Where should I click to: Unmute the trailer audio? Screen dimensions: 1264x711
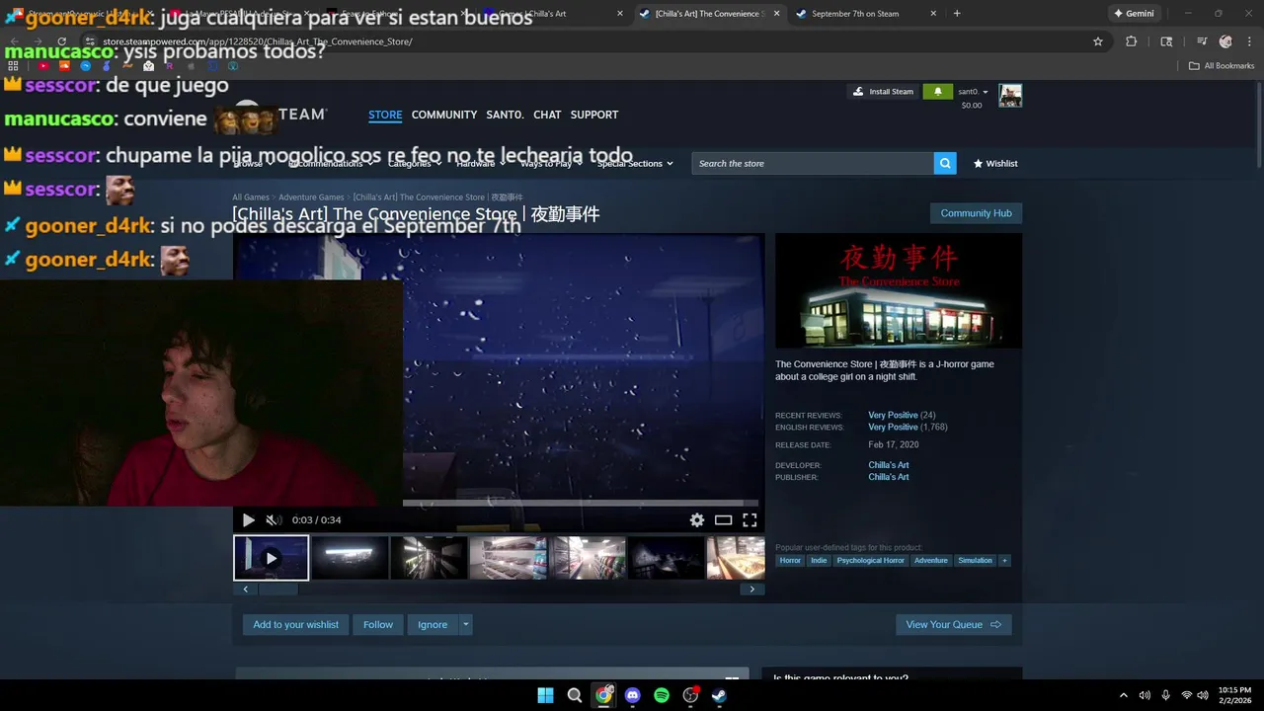tap(274, 520)
